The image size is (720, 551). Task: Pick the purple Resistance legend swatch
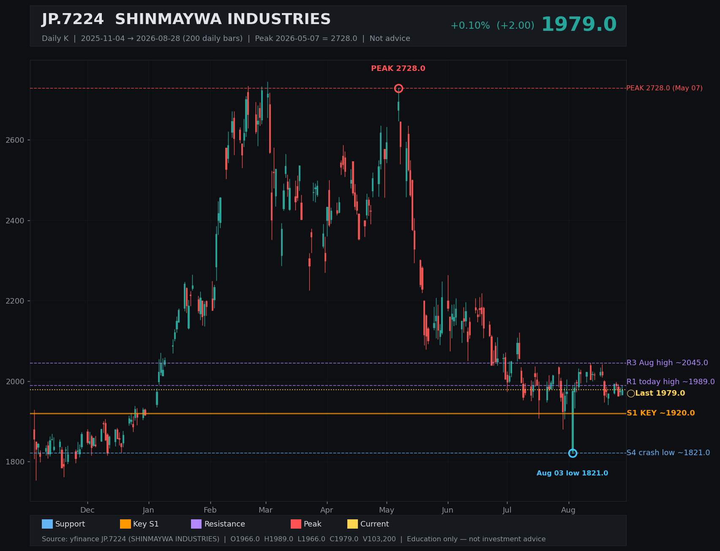pos(196,524)
